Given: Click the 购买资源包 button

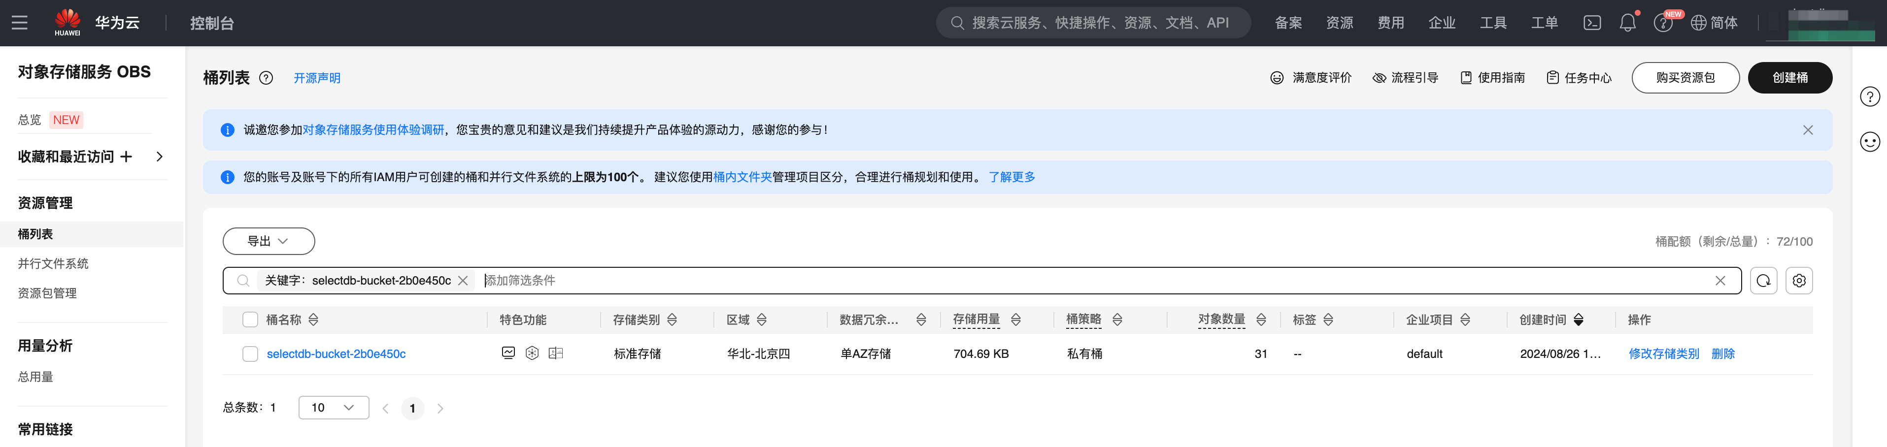Looking at the screenshot, I should pyautogui.click(x=1685, y=78).
